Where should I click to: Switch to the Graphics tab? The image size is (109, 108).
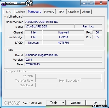click(74, 12)
